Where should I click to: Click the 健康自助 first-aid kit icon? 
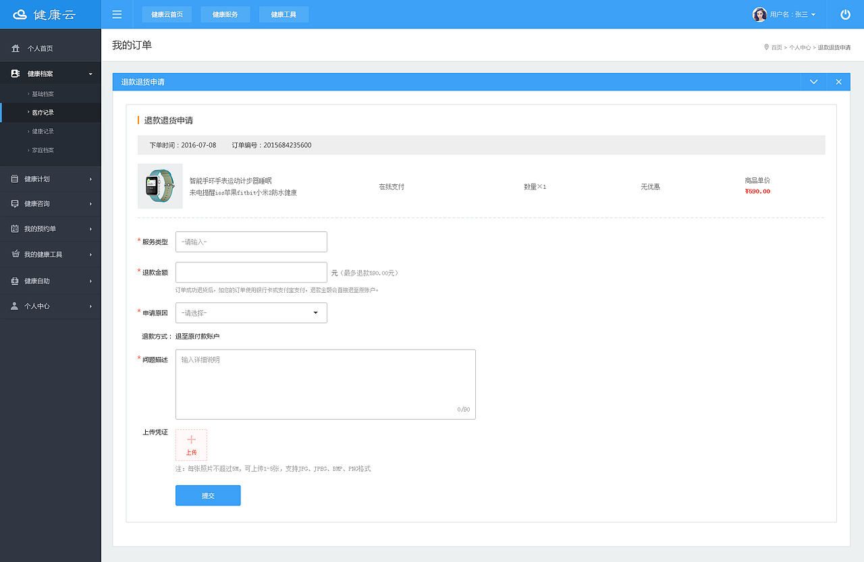point(15,281)
